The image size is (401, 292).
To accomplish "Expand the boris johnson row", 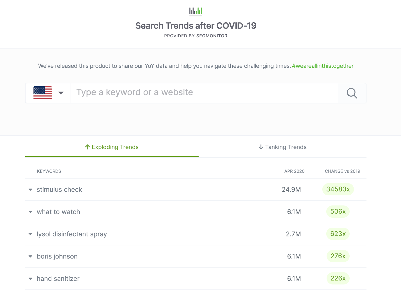I will click(30, 256).
